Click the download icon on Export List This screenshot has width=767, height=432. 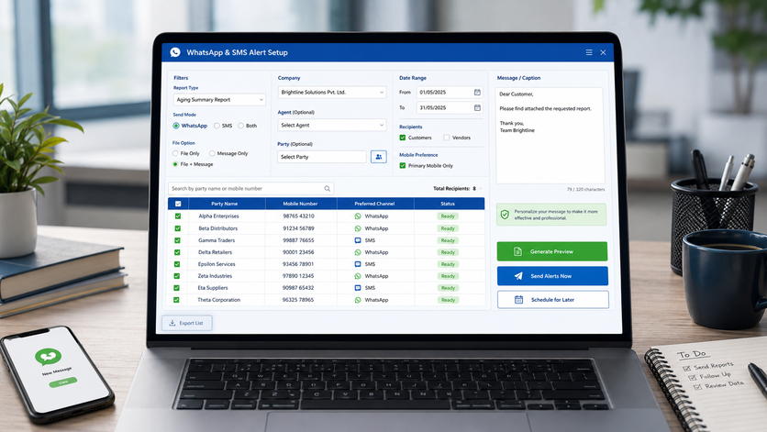click(172, 323)
